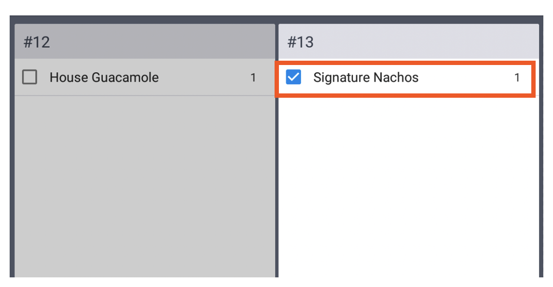Click the quantity 1 next to House Guacamole
This screenshot has width=553, height=287.
253,77
